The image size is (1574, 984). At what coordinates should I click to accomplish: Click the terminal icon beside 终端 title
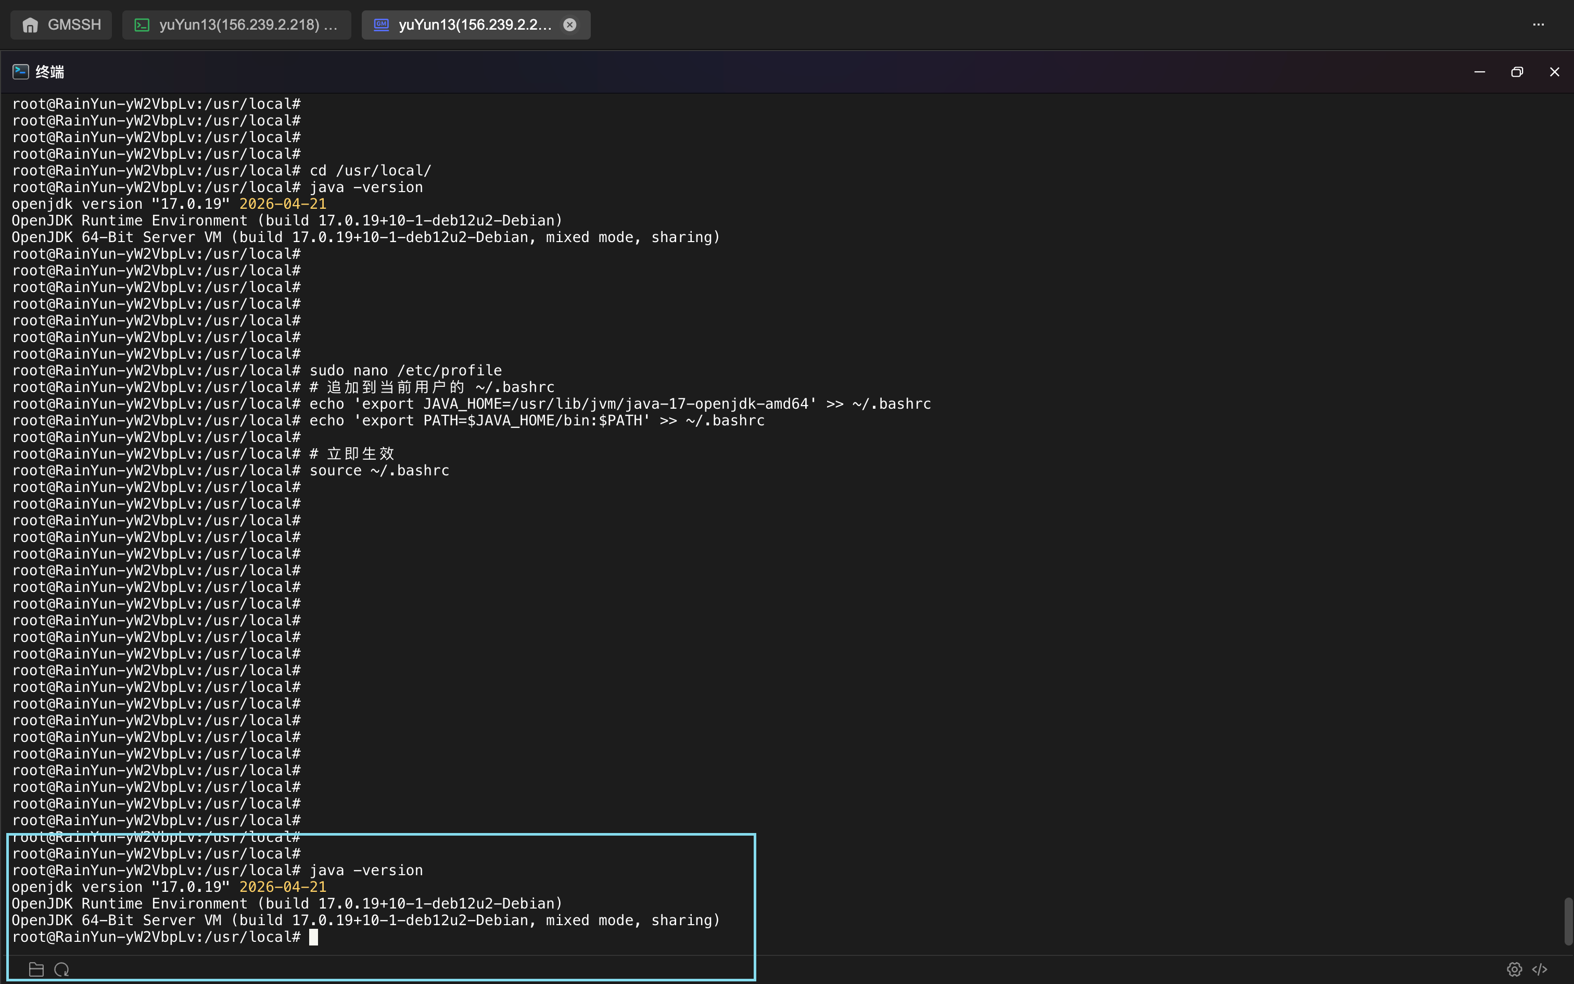click(21, 72)
